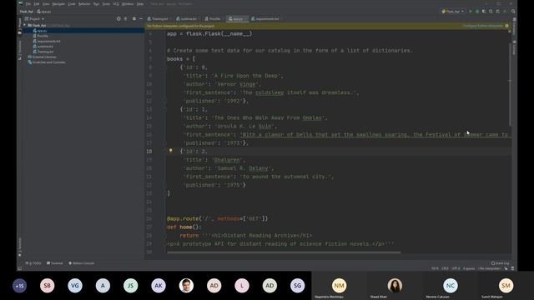Open the VCS menu
This screenshot has height=300, width=534.
point(116,3)
